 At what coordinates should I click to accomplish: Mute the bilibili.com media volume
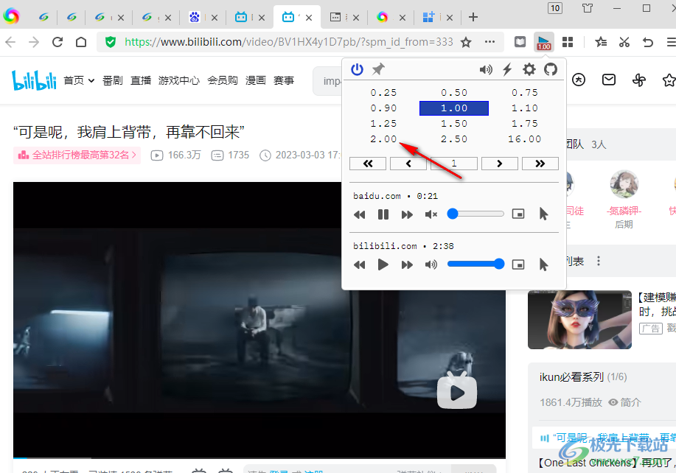point(431,264)
